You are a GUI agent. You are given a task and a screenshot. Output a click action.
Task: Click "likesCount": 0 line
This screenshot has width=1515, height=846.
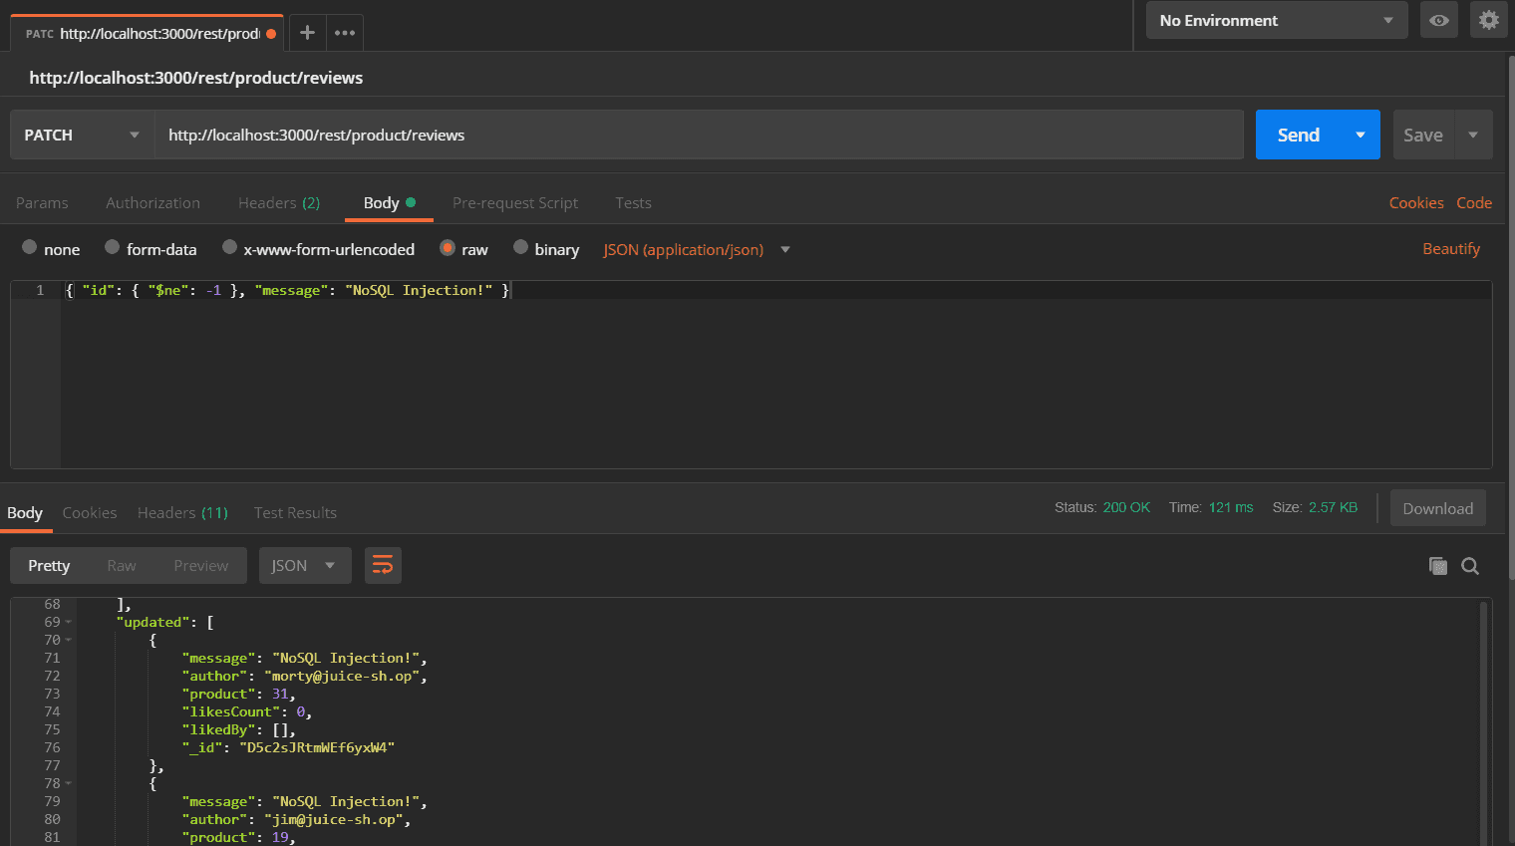(246, 711)
